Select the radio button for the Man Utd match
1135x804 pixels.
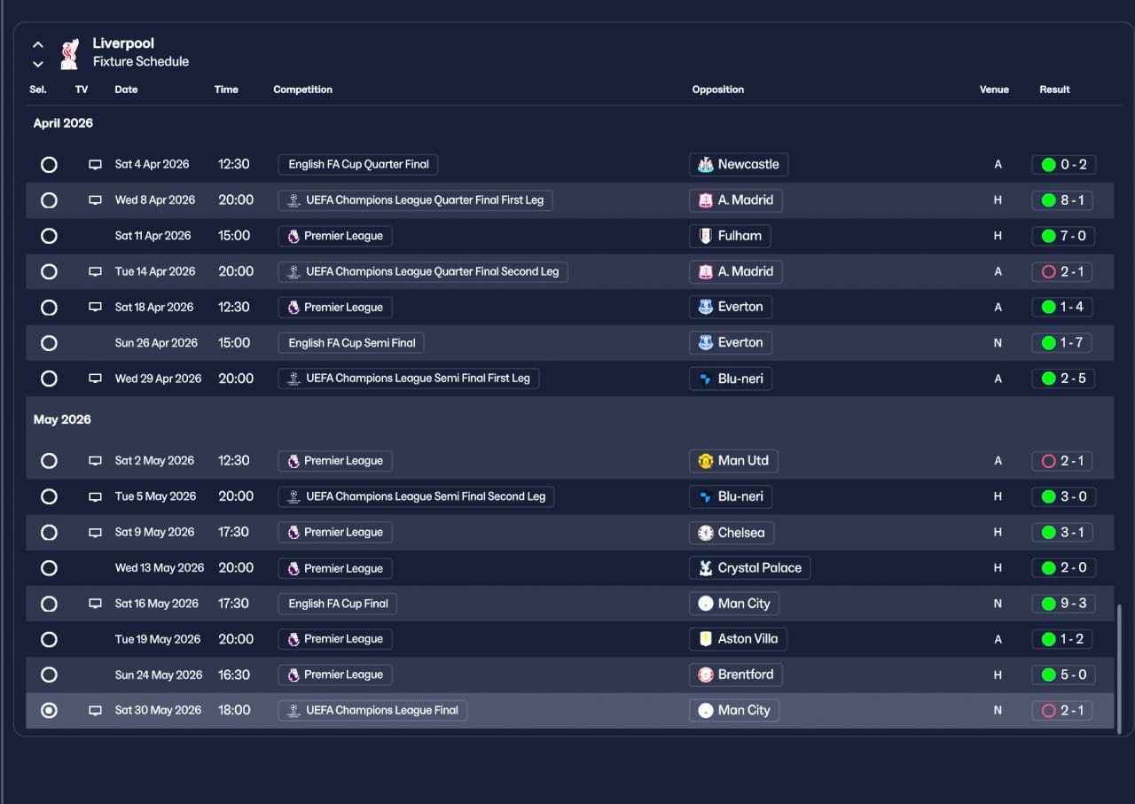49,461
